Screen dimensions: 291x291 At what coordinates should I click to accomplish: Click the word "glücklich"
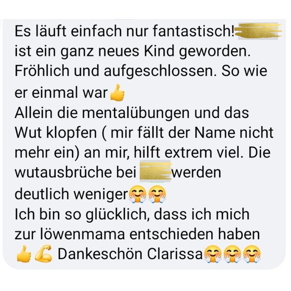(x=116, y=215)
